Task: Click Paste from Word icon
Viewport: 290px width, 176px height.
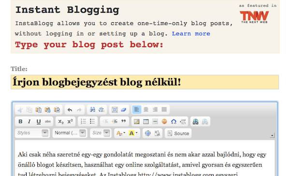Action: pos(57,110)
